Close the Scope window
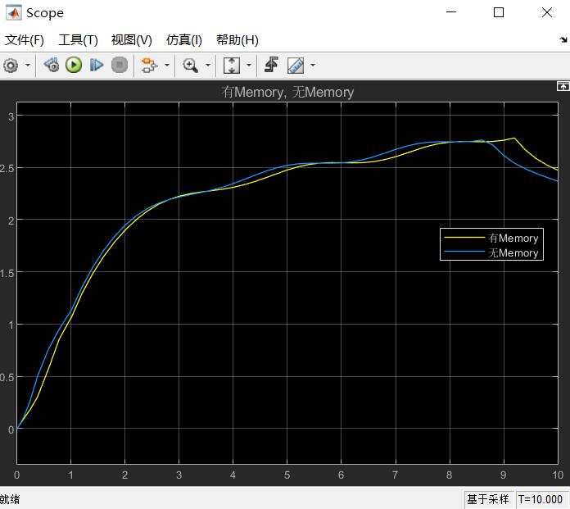This screenshot has width=570, height=509. [547, 12]
